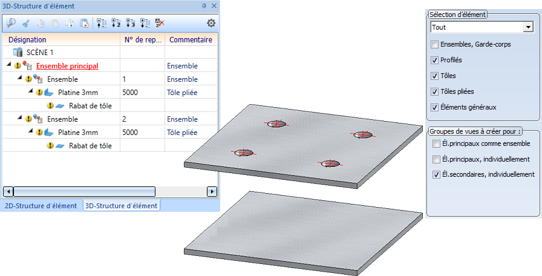Collapse Platine 3mm under Ensemble 1
Image resolution: width=542 pixels, height=276 pixels.
[x=31, y=91]
